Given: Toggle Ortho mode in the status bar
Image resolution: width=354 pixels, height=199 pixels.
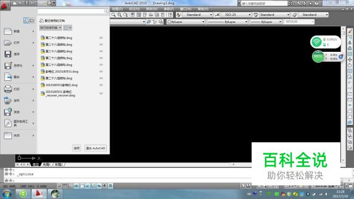Looking at the screenshot, I should pyautogui.click(x=70, y=186).
